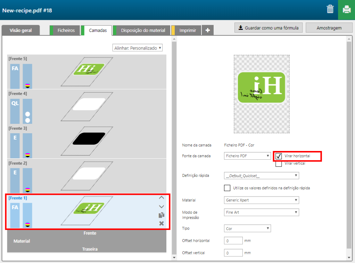The height and width of the screenshot is (263, 355).
Task: Move Frente 1 layer up with chevron
Action: 161,198
